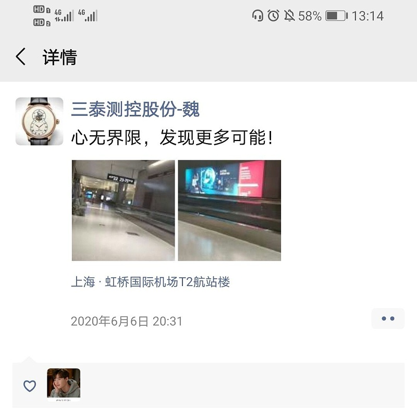The height and width of the screenshot is (414, 417).
Task: Tap the heart like icon
Action: [30, 386]
